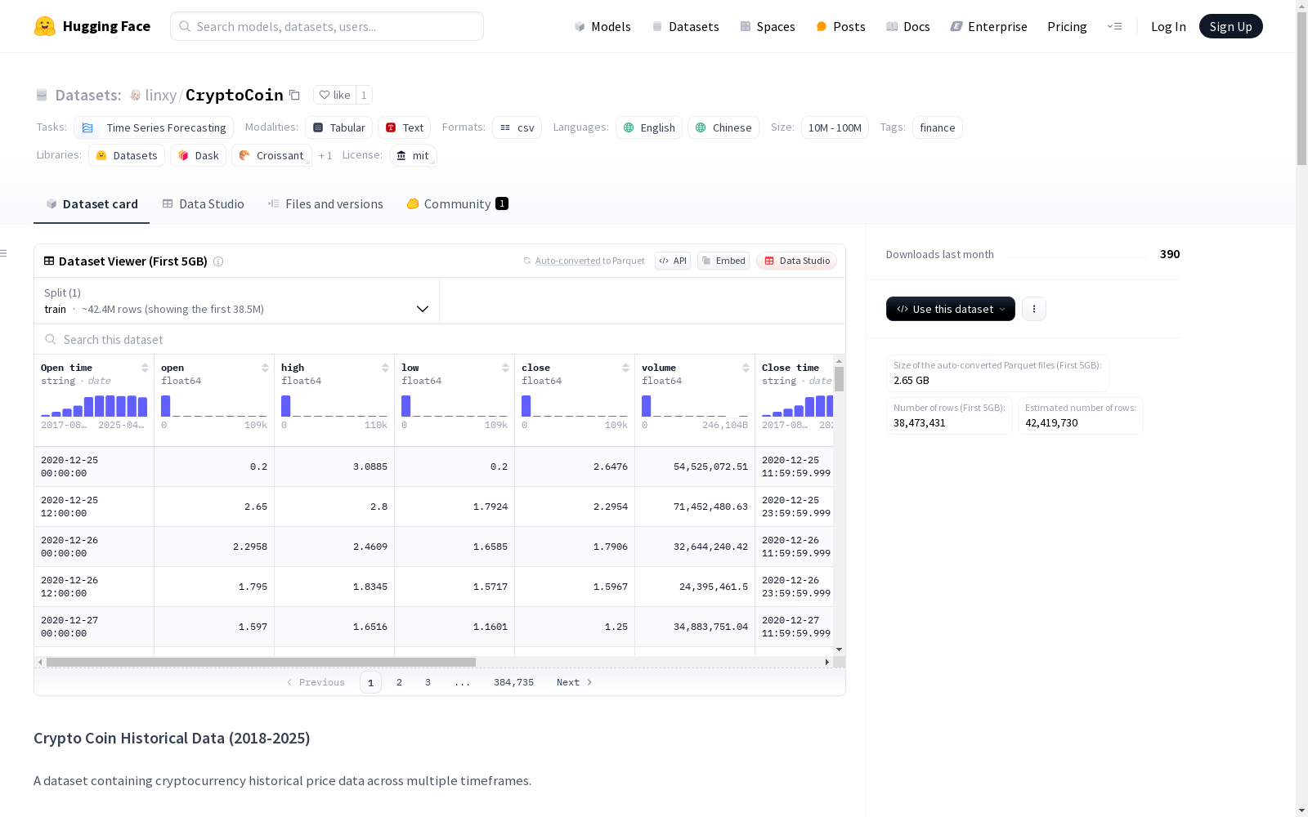Sort the open column
1308x817 pixels.
pos(265,368)
